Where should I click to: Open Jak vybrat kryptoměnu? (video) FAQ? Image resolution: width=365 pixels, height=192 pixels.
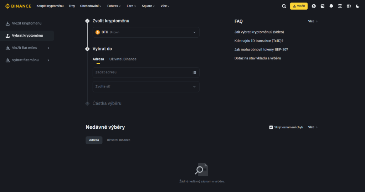[x=259, y=32]
